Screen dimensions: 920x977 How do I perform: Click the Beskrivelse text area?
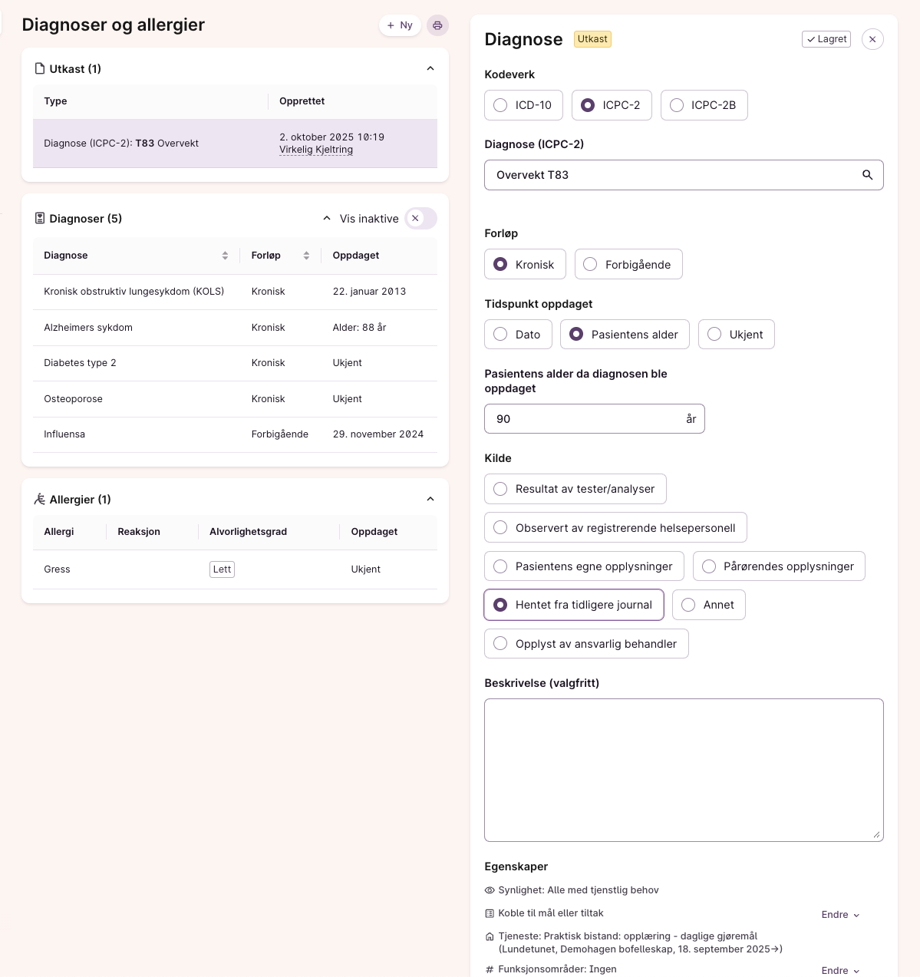click(x=684, y=770)
